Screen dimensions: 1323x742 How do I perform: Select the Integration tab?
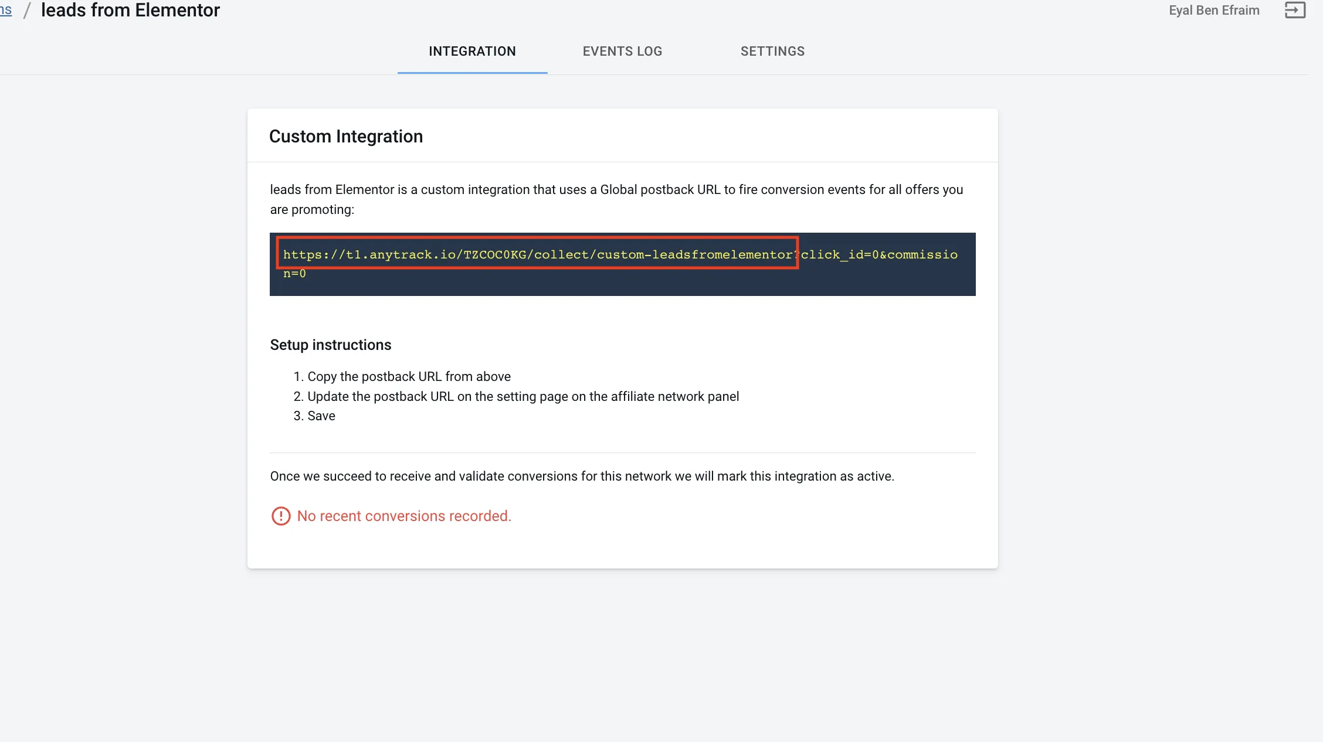pos(472,51)
